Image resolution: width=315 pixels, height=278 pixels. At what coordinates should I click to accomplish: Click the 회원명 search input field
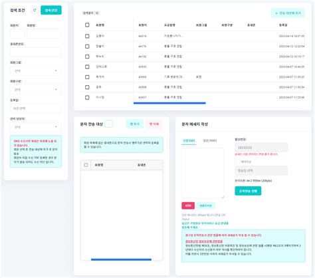pyautogui.click(x=44, y=34)
